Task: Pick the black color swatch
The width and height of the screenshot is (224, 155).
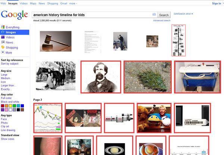Action: coord(18,110)
